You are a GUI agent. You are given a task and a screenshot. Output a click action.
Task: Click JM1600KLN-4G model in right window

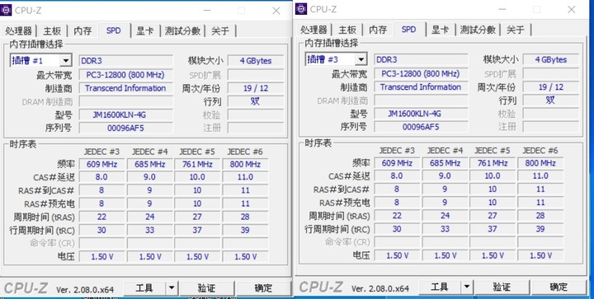point(421,114)
